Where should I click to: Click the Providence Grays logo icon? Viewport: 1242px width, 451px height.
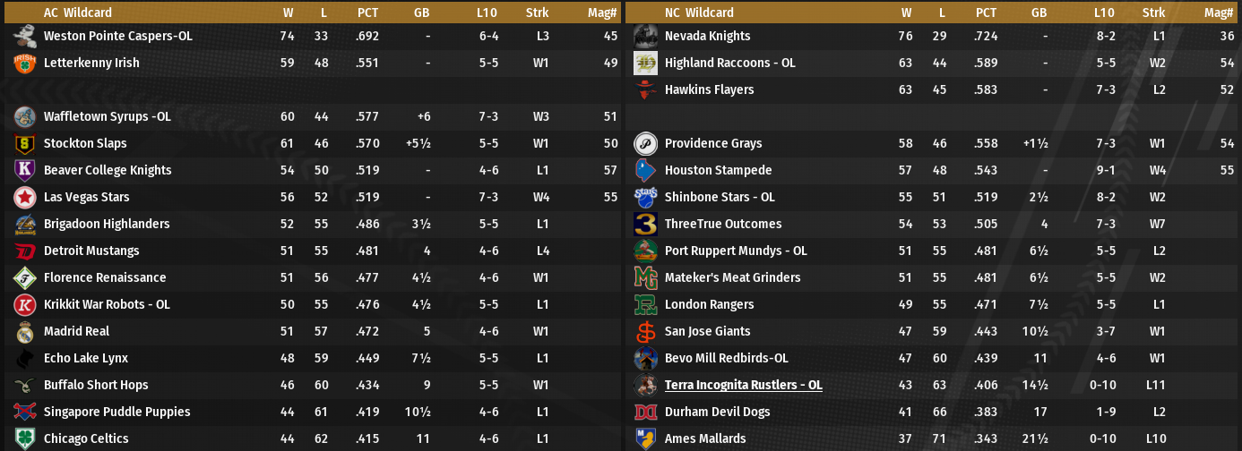click(646, 144)
